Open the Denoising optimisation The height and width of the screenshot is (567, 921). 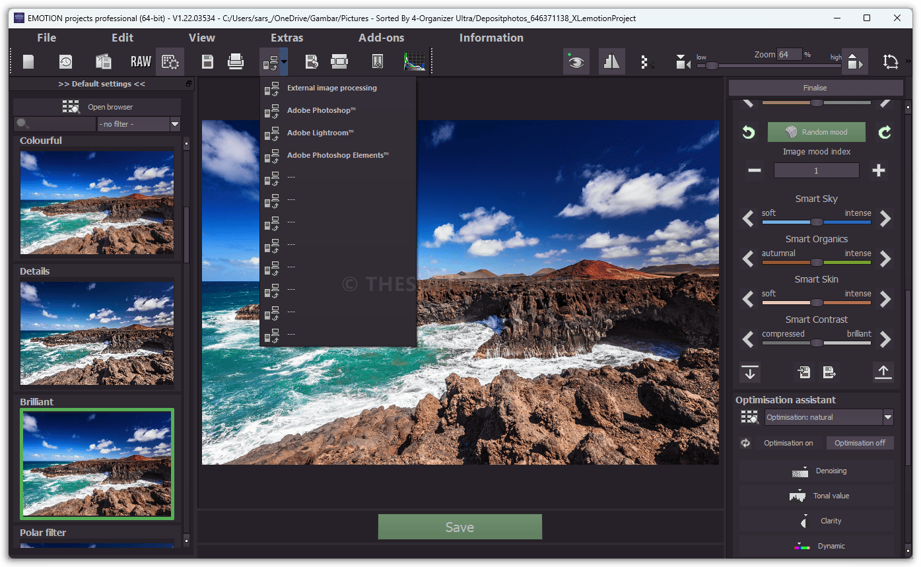(x=817, y=471)
